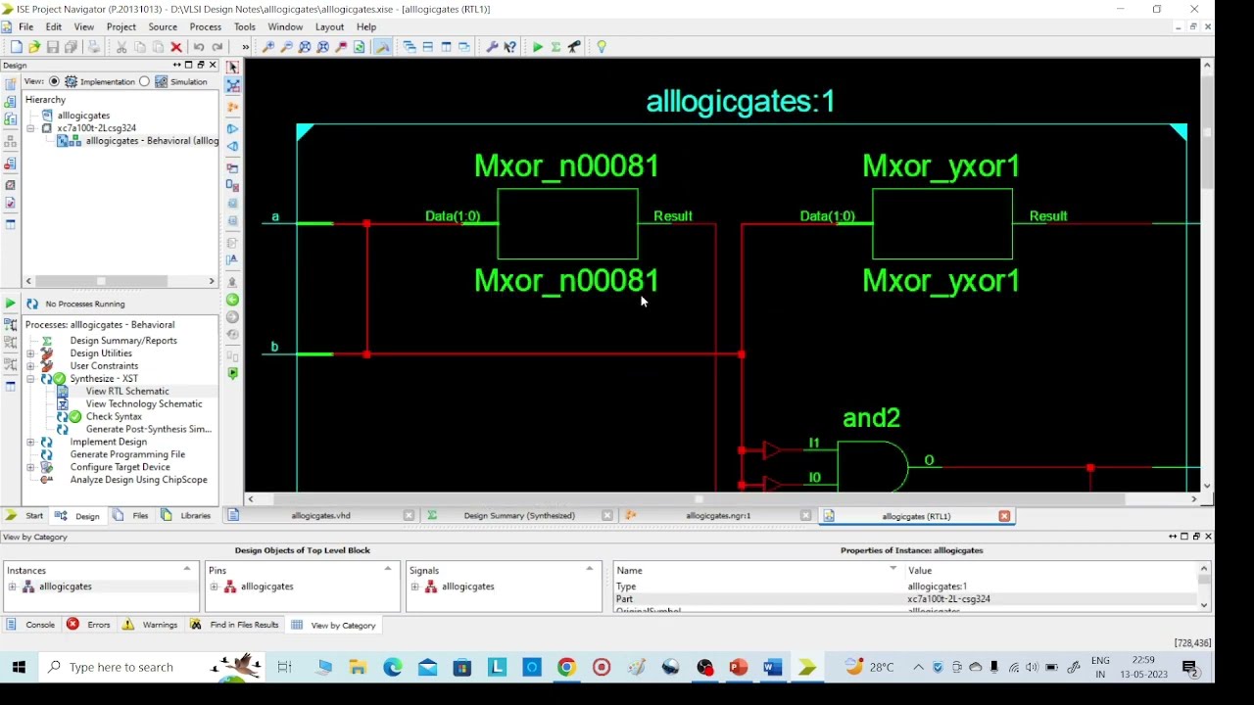Expand the Implement Design process node

click(30, 443)
